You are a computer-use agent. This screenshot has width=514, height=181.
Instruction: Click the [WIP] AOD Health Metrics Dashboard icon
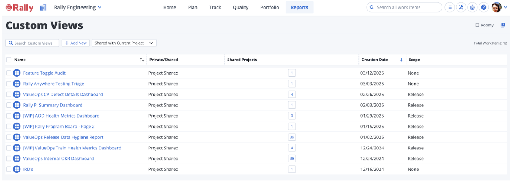click(x=17, y=116)
